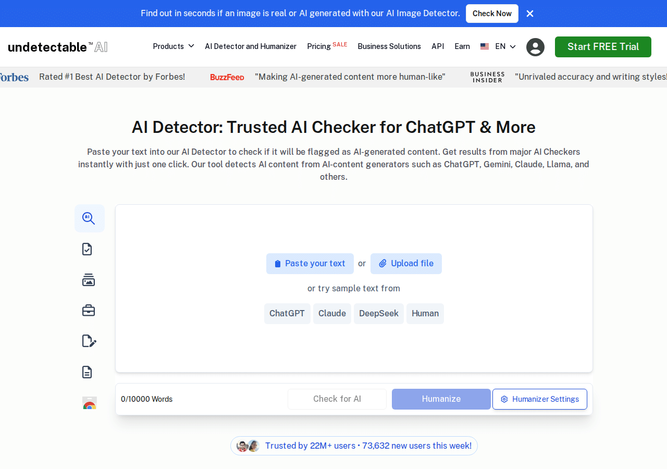Open the briefcase sidebar tool
The width and height of the screenshot is (667, 469).
[x=89, y=311]
